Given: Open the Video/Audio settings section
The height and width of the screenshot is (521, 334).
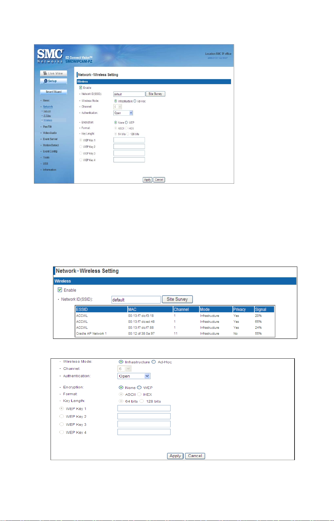Looking at the screenshot, I should [x=50, y=133].
